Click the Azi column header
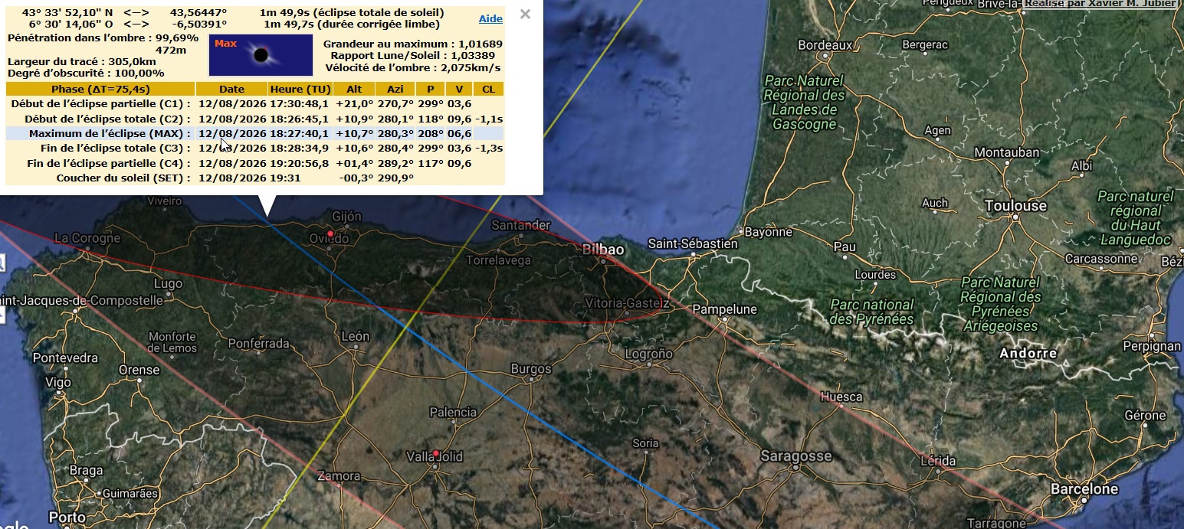Viewport: 1184px width, 529px height. (x=395, y=89)
